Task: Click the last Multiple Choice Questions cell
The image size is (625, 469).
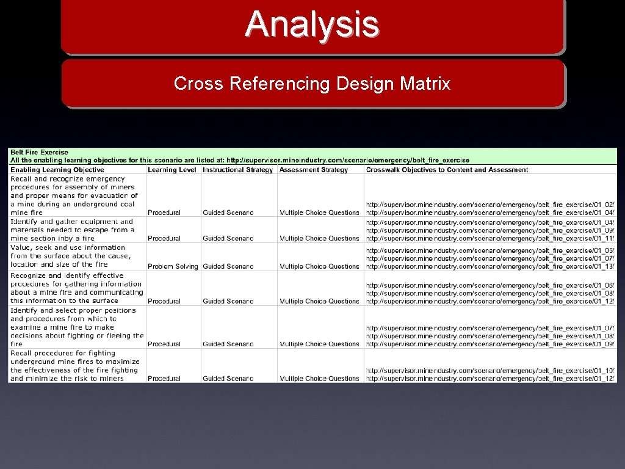Action: (x=317, y=378)
